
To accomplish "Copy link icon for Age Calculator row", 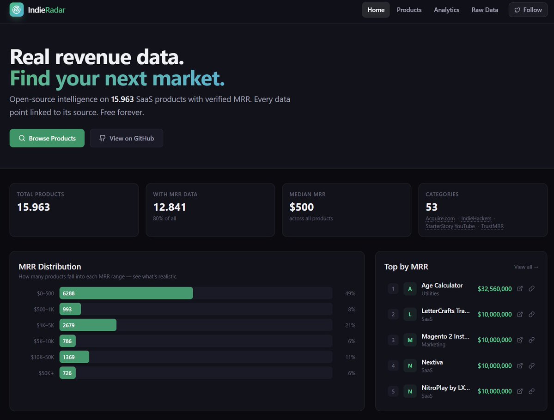I will (x=531, y=289).
